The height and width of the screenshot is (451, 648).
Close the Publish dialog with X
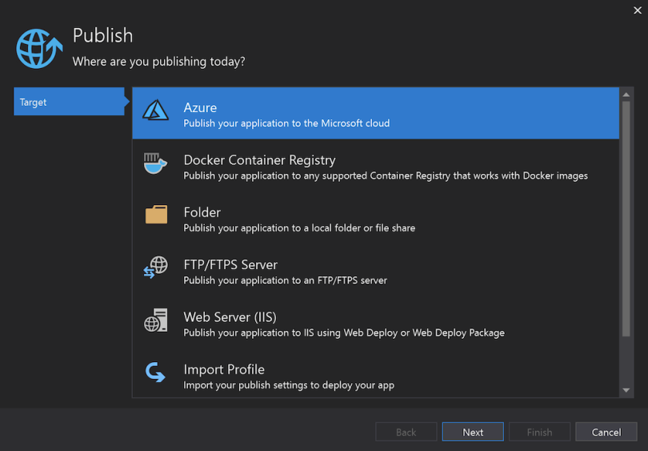(638, 10)
